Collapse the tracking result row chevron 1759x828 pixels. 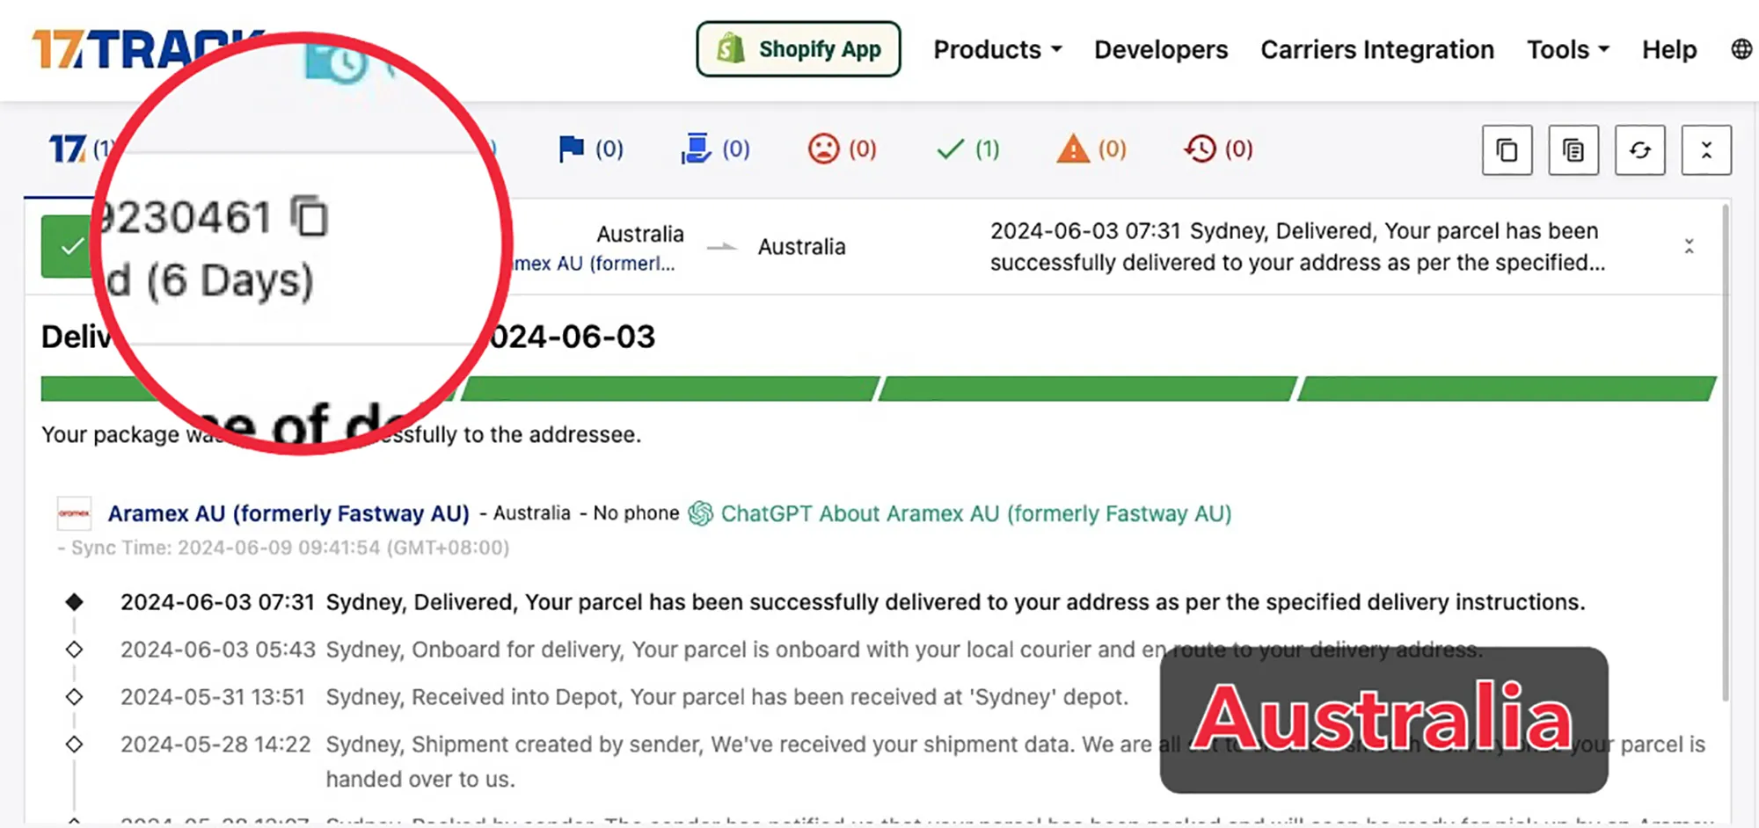[1689, 246]
